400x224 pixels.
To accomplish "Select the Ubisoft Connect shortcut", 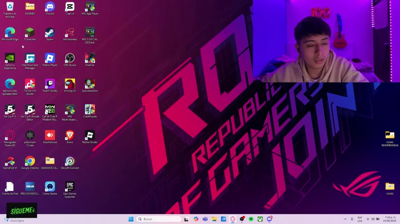I will click(70, 163).
